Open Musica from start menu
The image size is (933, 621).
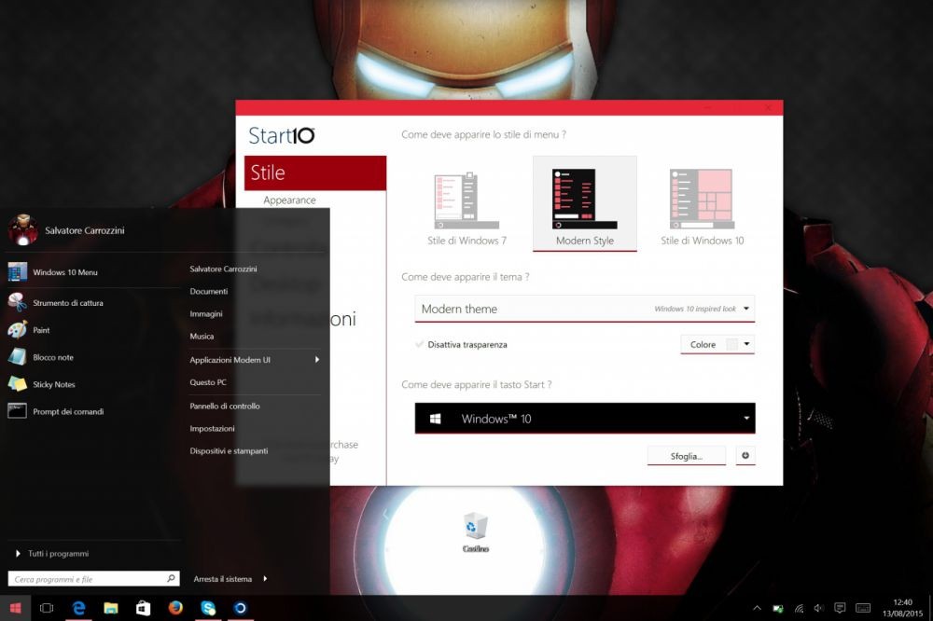(x=202, y=337)
